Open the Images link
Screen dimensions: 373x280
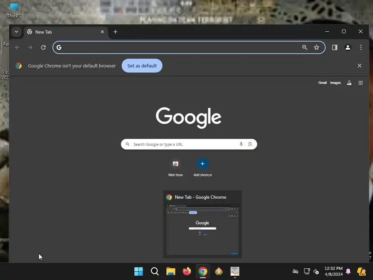point(335,83)
